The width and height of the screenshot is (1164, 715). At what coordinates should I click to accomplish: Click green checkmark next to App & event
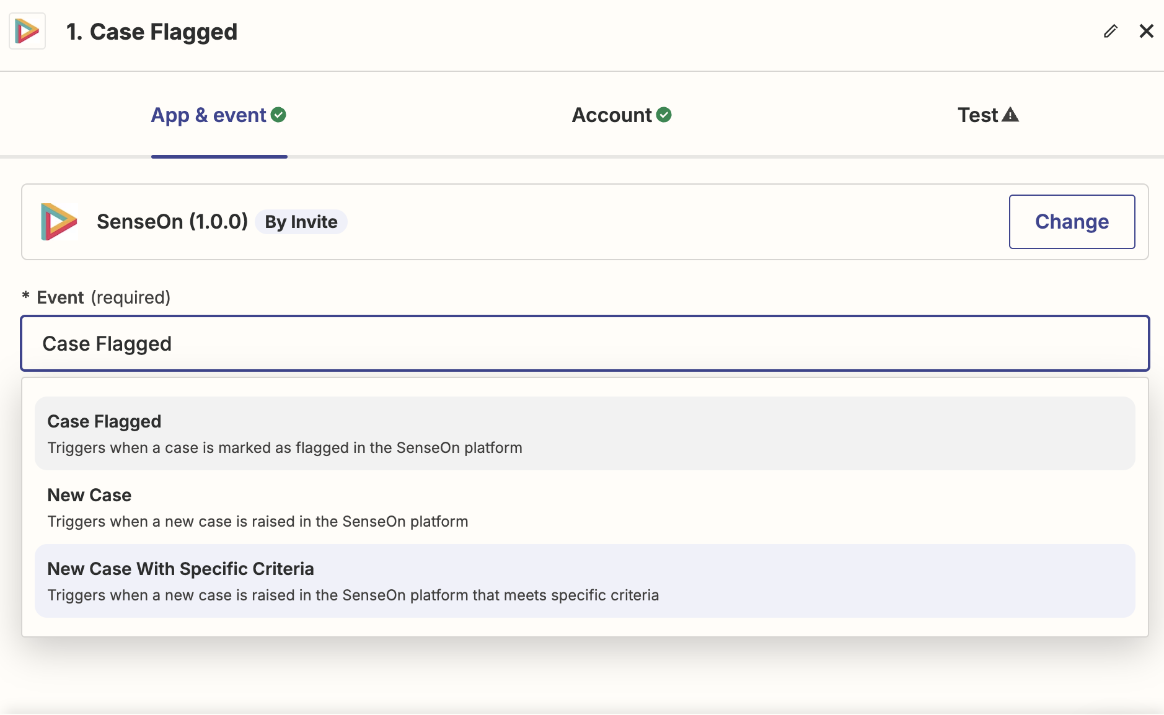[279, 115]
